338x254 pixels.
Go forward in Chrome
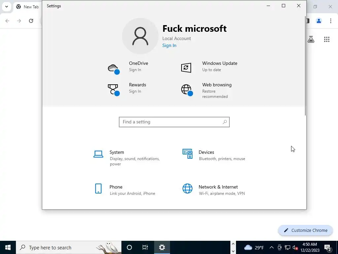[19, 21]
